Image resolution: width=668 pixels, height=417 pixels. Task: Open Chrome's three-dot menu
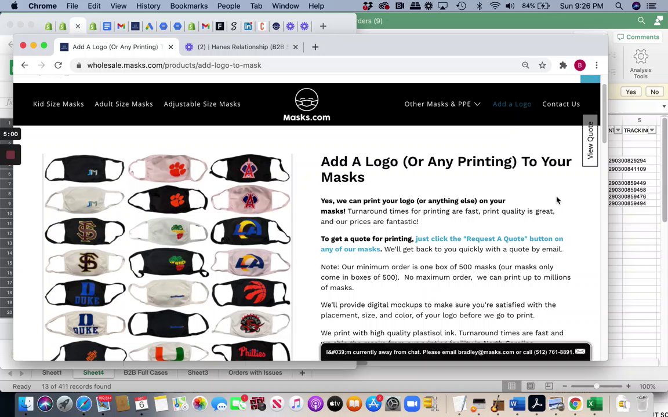click(597, 65)
